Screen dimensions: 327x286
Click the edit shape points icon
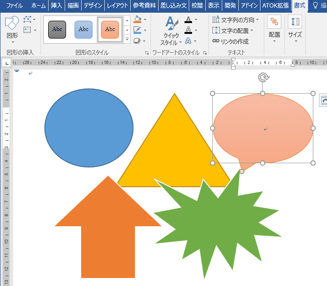pyautogui.click(x=27, y=19)
